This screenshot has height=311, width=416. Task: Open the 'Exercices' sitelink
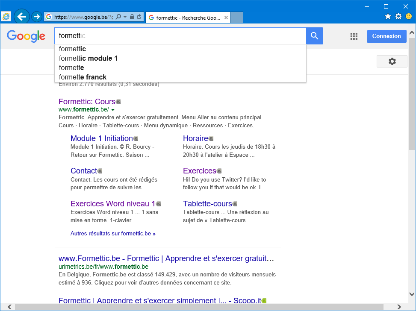[x=200, y=171]
